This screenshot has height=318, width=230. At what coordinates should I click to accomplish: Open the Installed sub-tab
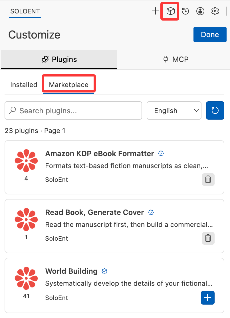(24, 84)
